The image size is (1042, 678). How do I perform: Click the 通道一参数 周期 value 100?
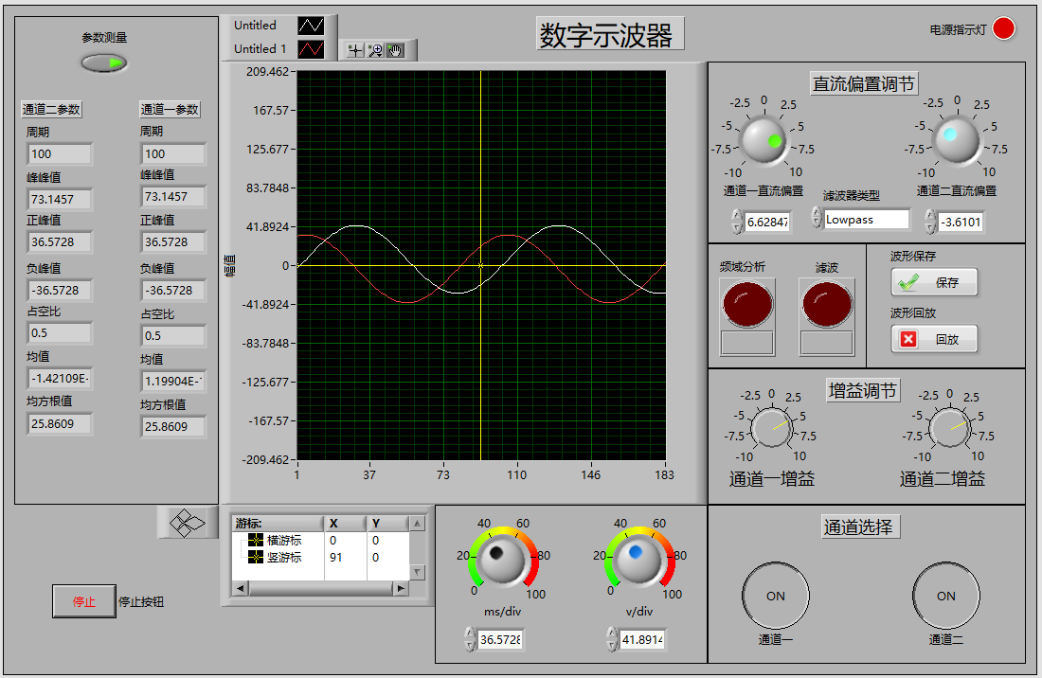click(172, 154)
